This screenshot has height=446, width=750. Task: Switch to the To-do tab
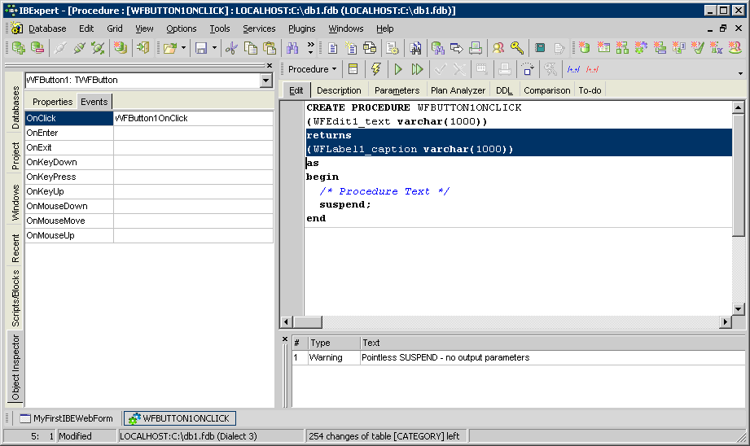point(590,90)
